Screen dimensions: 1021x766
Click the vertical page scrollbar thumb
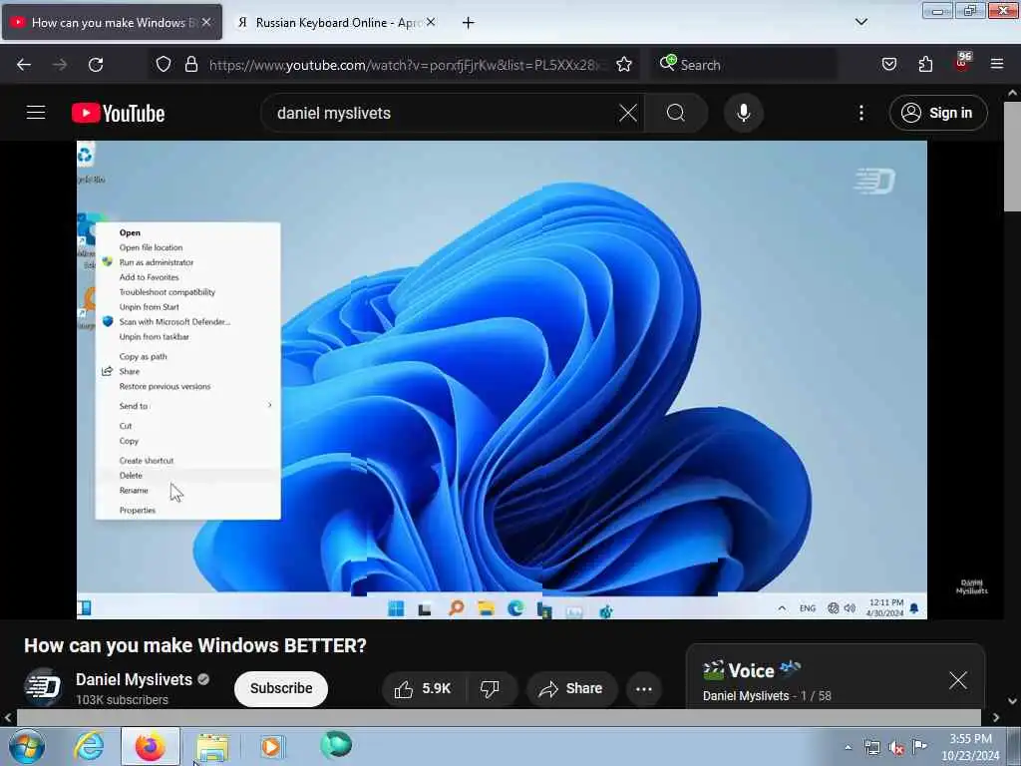point(1012,157)
